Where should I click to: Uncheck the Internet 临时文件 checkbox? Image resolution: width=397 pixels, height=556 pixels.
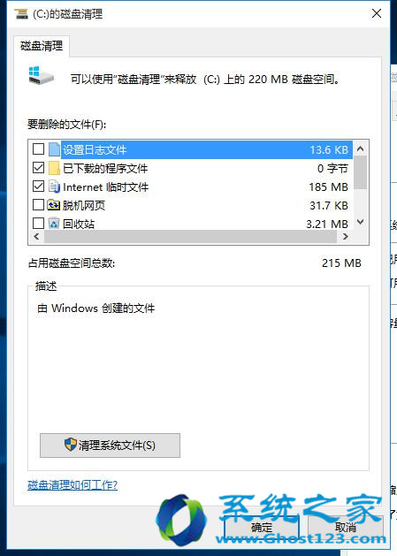click(38, 187)
